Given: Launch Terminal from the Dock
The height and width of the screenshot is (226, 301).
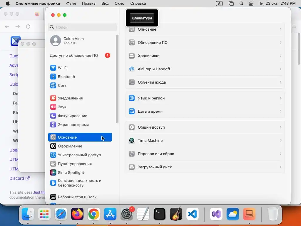Looking at the screenshot, I should (x=160, y=214).
